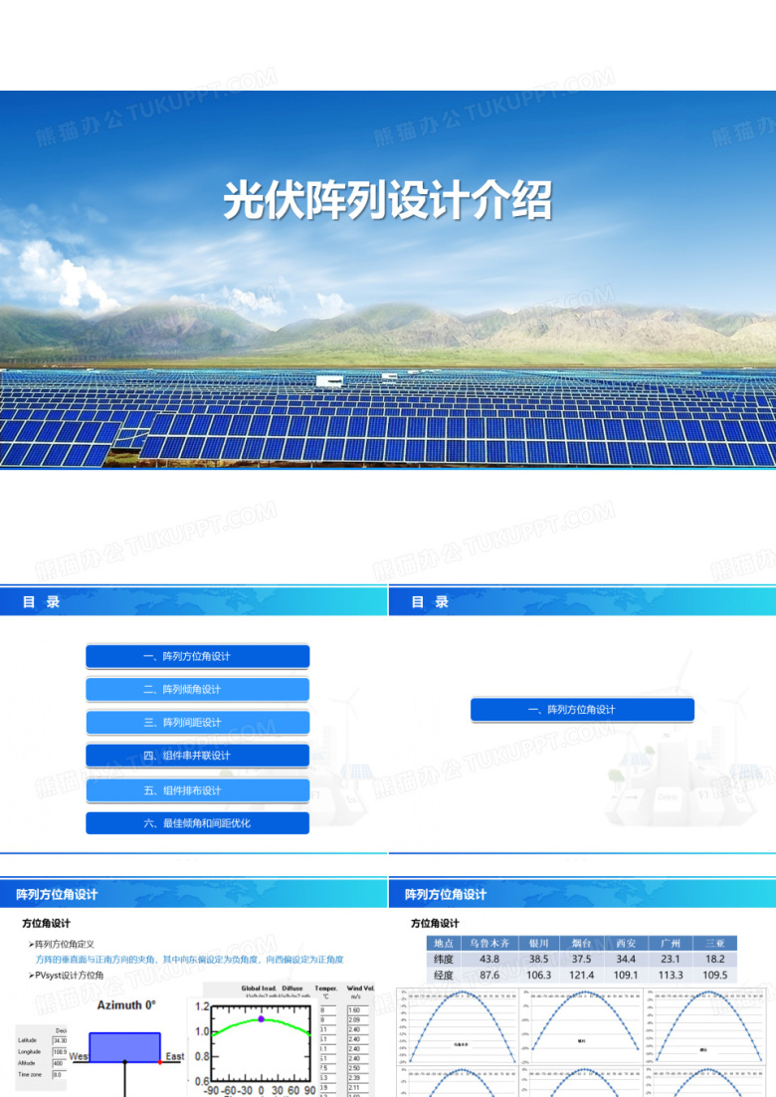
Task: Choose the 三、阵列间距设计 entry
Action: (198, 722)
